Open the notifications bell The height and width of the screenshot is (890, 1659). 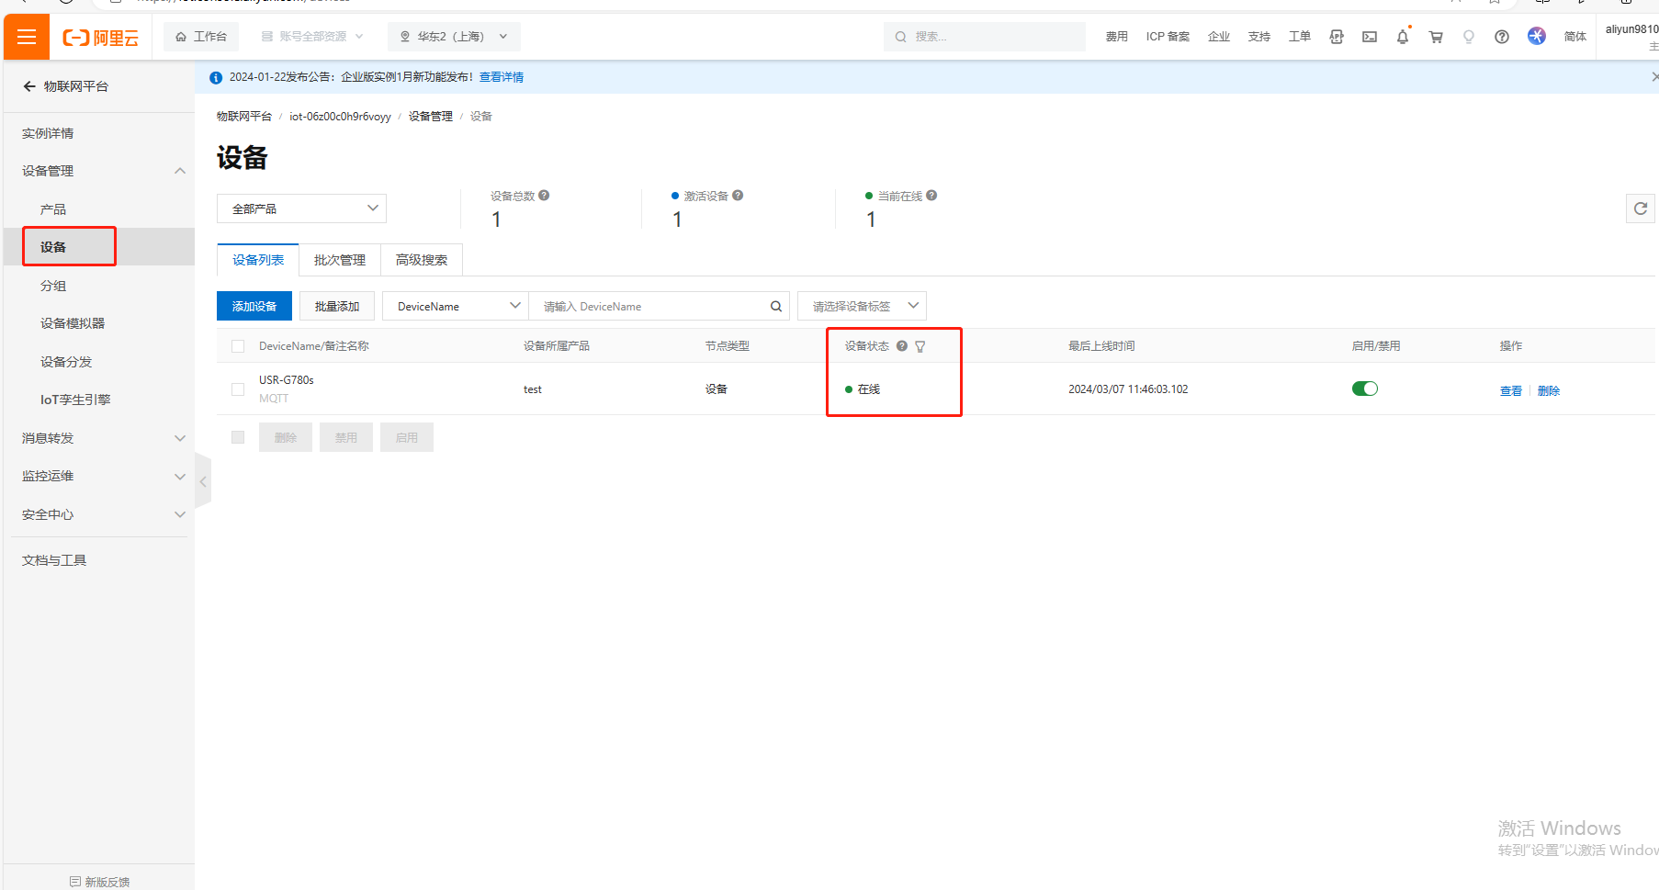click(x=1402, y=37)
